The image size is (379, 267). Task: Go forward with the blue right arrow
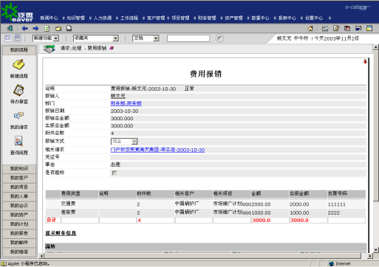coord(35,28)
